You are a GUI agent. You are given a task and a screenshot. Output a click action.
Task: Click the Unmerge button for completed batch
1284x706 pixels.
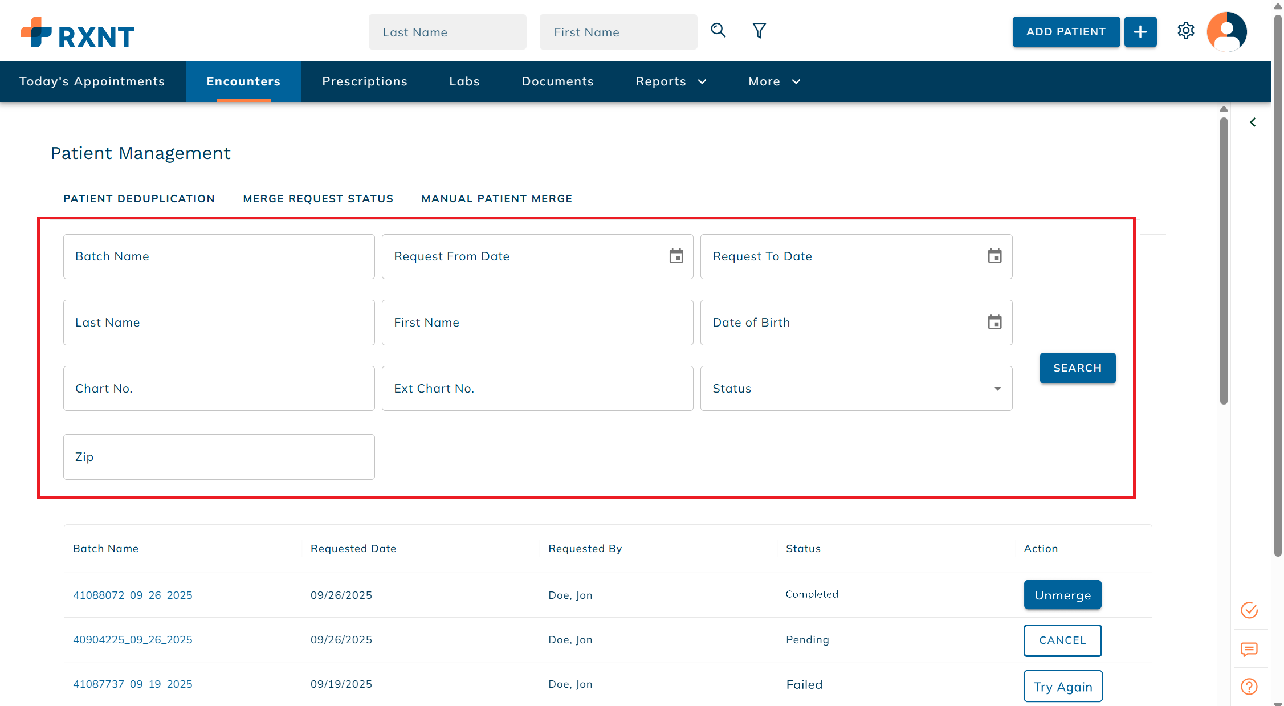[1062, 595]
